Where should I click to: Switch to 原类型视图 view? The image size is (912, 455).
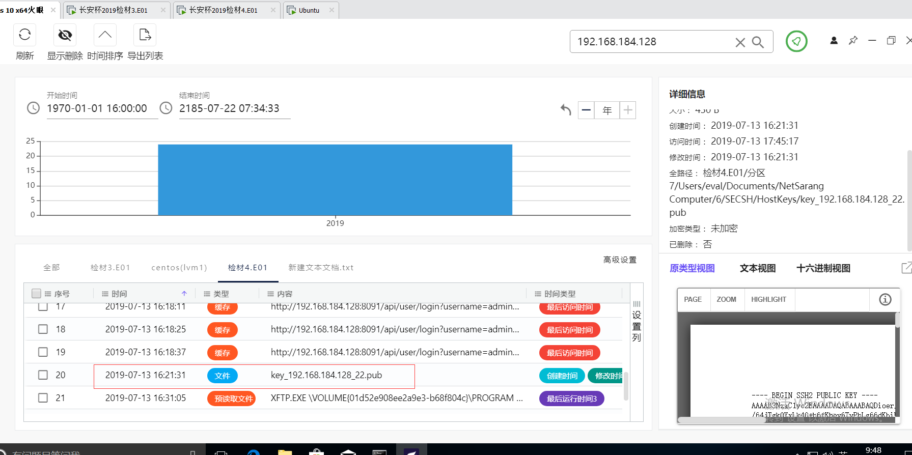click(692, 268)
